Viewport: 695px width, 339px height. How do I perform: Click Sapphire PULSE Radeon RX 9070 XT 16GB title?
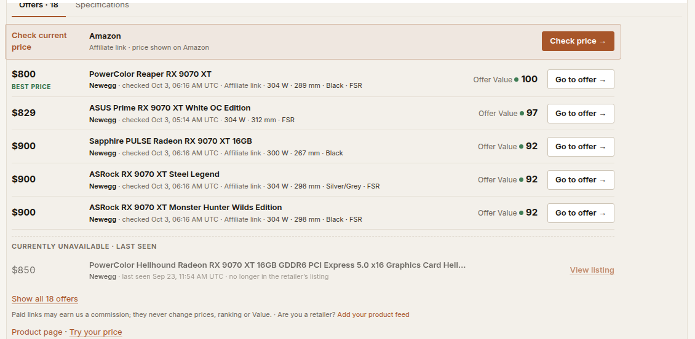[170, 141]
